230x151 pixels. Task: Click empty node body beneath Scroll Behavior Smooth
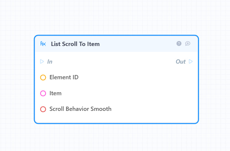116,117
